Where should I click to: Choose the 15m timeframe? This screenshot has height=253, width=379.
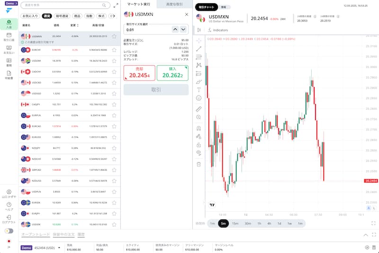(x=235, y=223)
